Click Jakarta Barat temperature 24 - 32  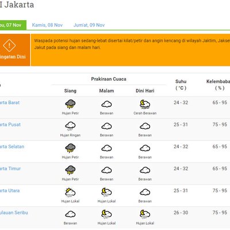click(181, 102)
